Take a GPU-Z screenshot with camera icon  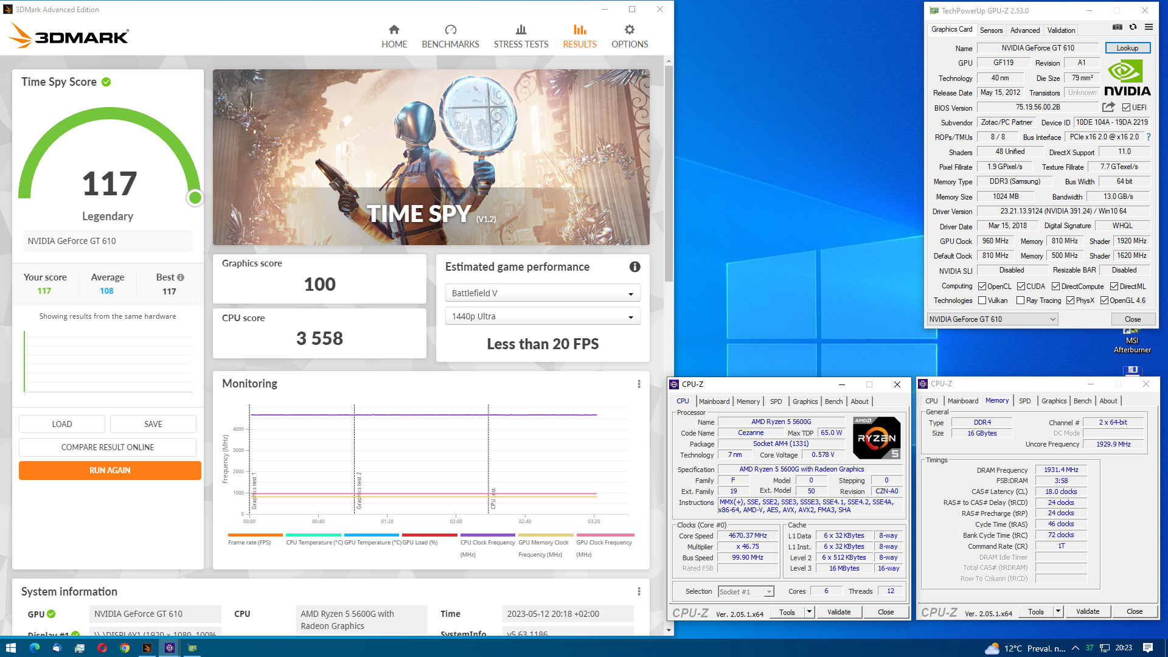pos(1118,27)
